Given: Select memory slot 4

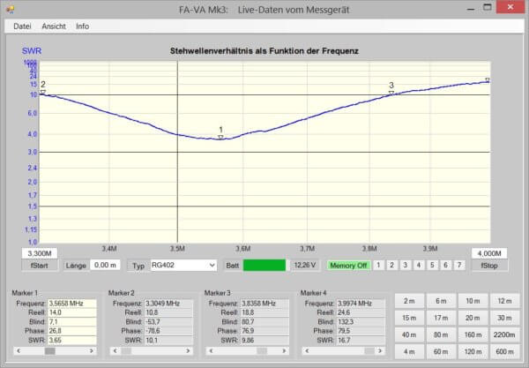Looking at the screenshot, I should click(x=419, y=266).
